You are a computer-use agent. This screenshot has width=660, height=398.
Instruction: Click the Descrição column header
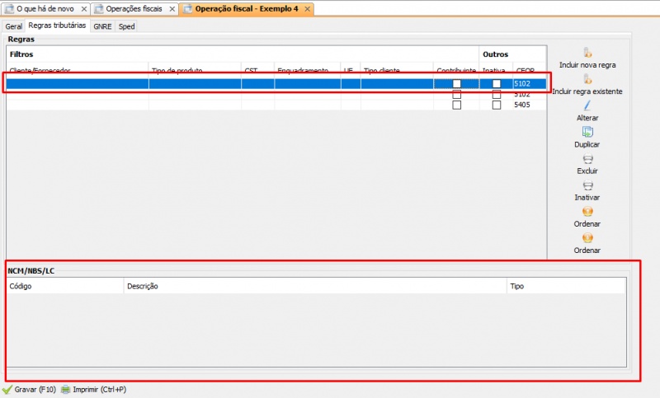(x=142, y=287)
